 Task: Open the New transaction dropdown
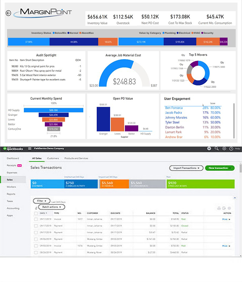[220, 168]
